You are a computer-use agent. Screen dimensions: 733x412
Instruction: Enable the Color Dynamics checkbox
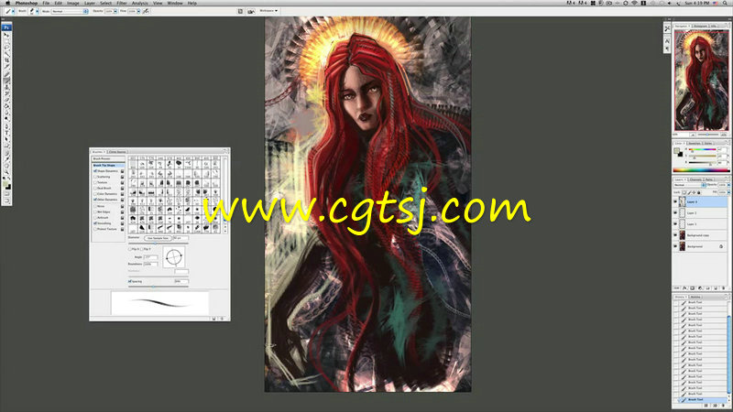pos(95,194)
